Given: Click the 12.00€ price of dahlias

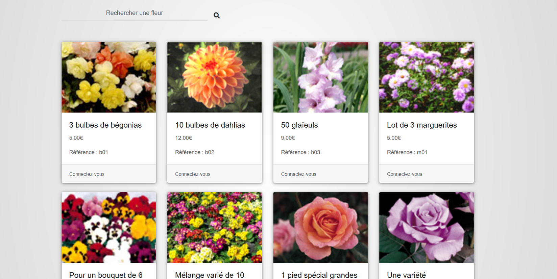Looking at the screenshot, I should 184,138.
